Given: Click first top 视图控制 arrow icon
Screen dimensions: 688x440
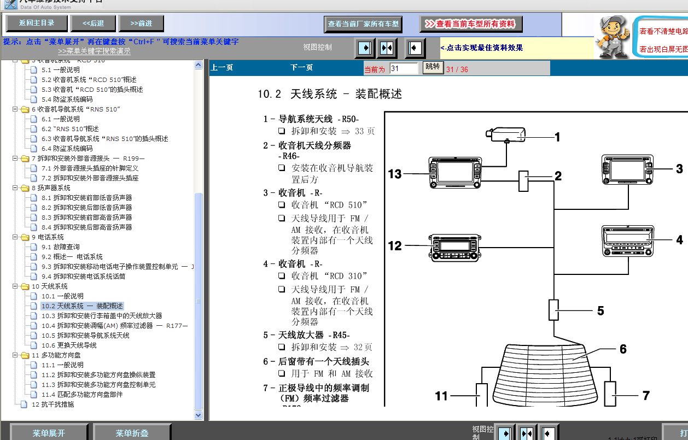Looking at the screenshot, I should [x=364, y=48].
